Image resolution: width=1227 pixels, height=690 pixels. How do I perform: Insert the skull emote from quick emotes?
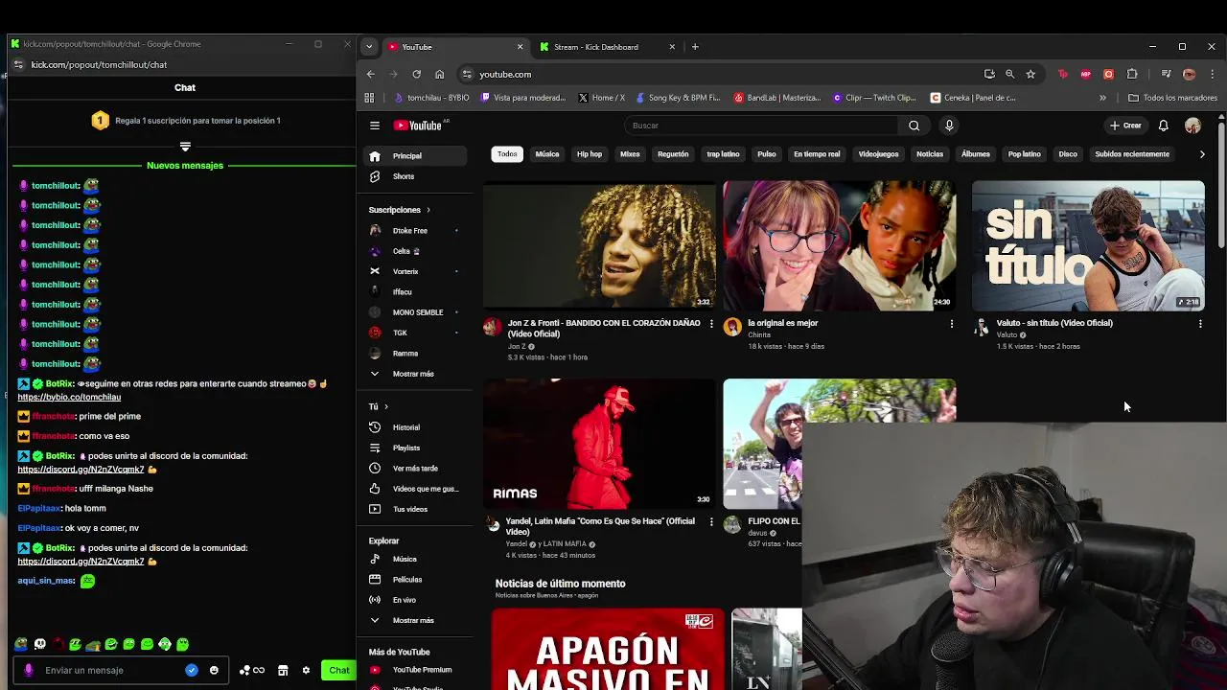pyautogui.click(x=39, y=645)
